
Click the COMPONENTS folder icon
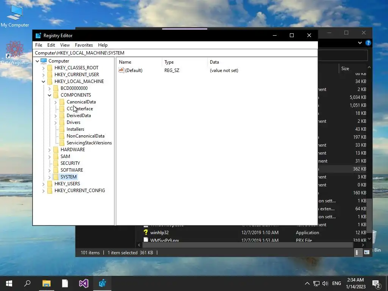pos(56,95)
